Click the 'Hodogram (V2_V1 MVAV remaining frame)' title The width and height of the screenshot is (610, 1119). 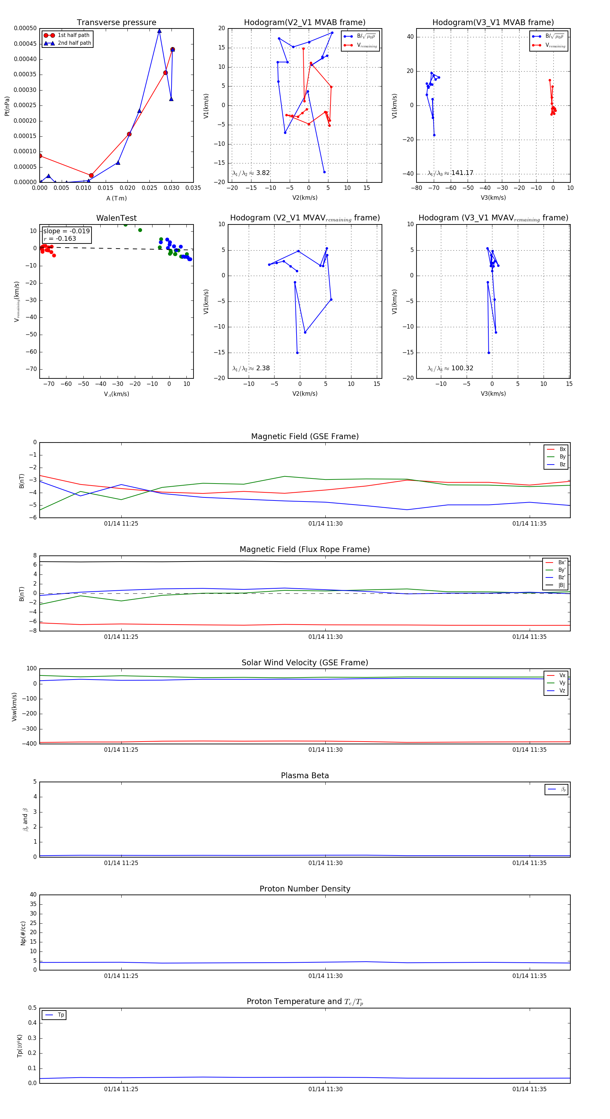click(305, 218)
